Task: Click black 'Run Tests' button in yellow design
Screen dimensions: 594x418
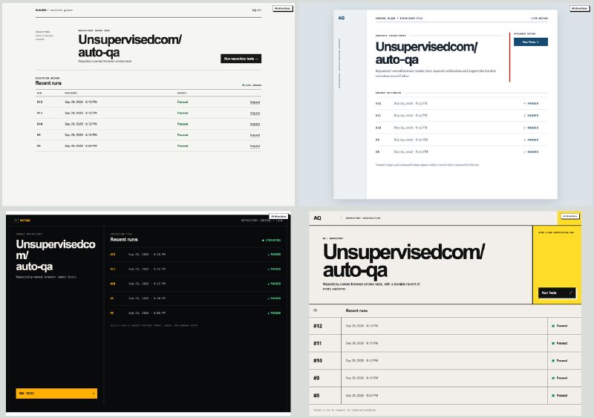Action: tap(557, 293)
